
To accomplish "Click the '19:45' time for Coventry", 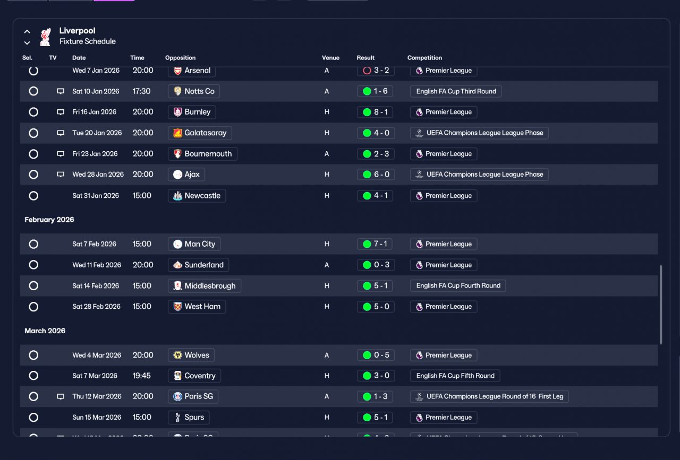I will point(142,376).
